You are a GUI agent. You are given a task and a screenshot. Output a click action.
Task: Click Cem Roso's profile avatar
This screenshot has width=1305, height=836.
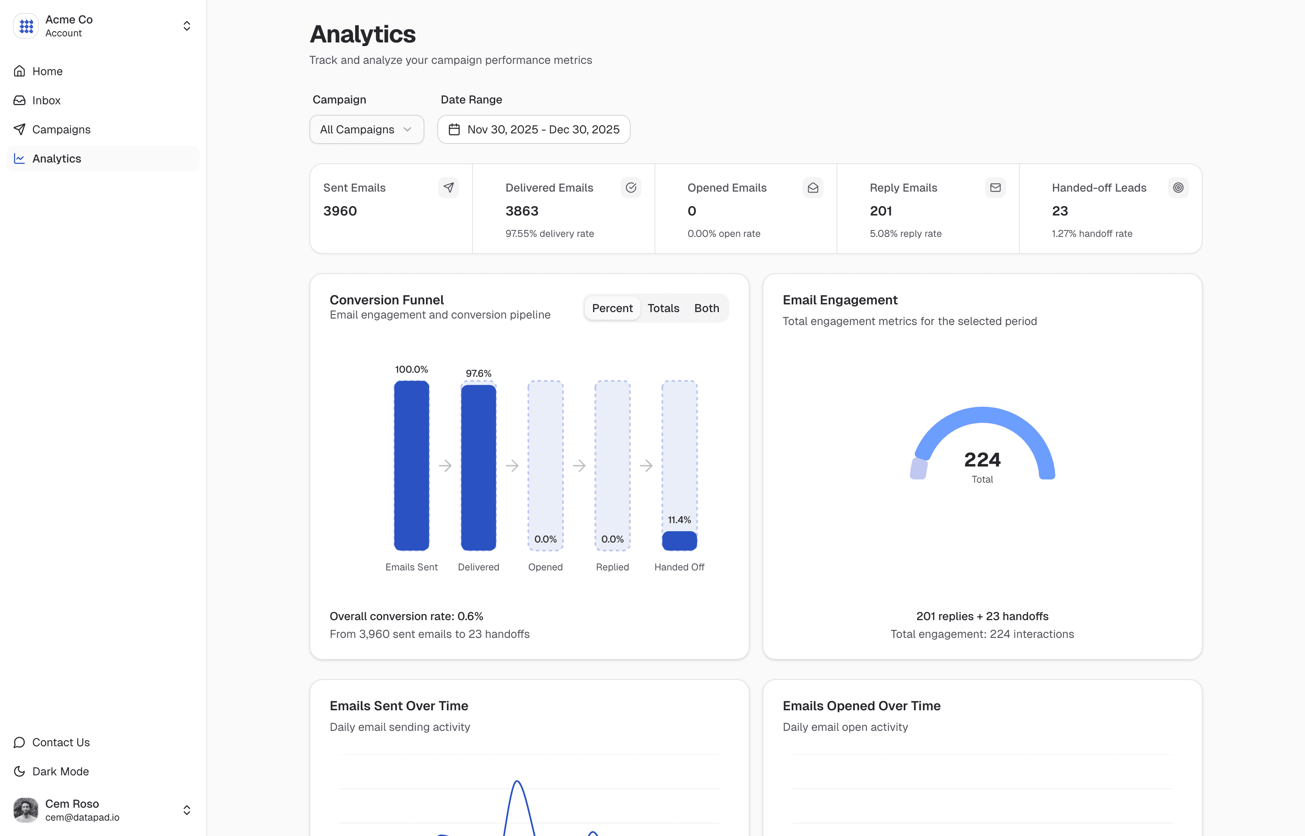click(x=25, y=810)
